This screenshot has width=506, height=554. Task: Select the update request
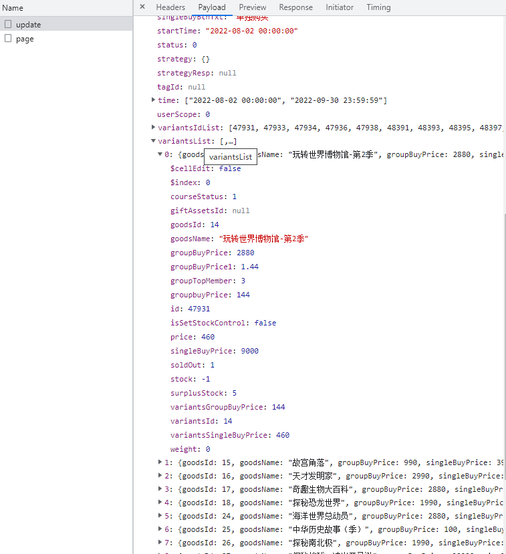pyautogui.click(x=29, y=25)
